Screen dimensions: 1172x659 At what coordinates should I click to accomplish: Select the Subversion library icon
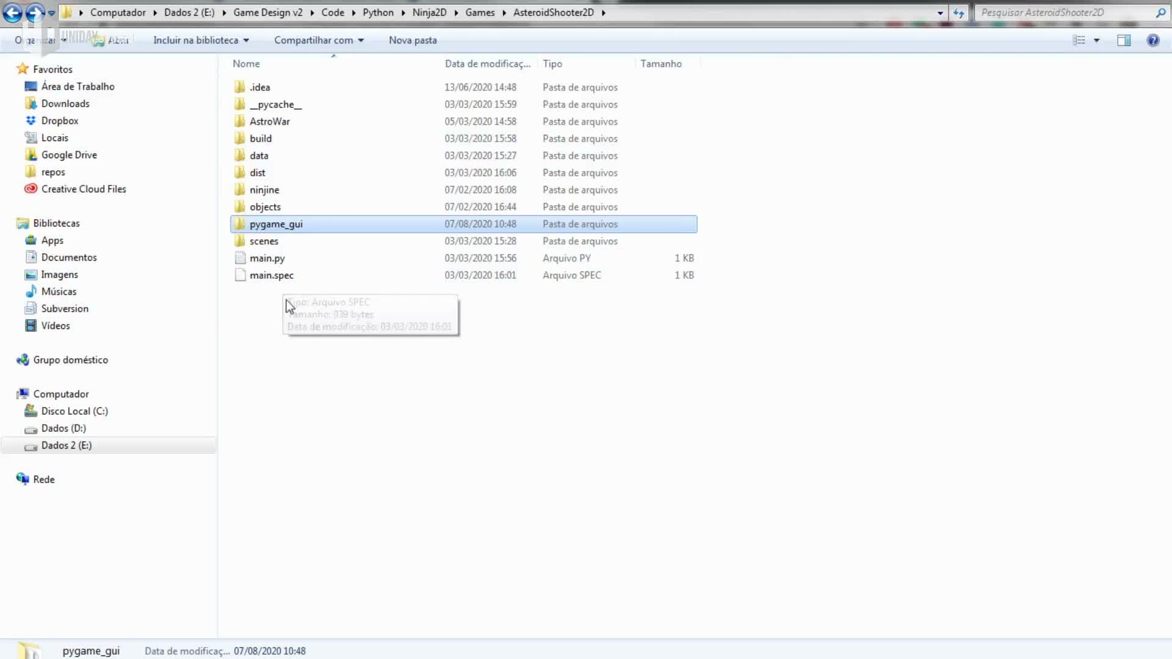(31, 309)
